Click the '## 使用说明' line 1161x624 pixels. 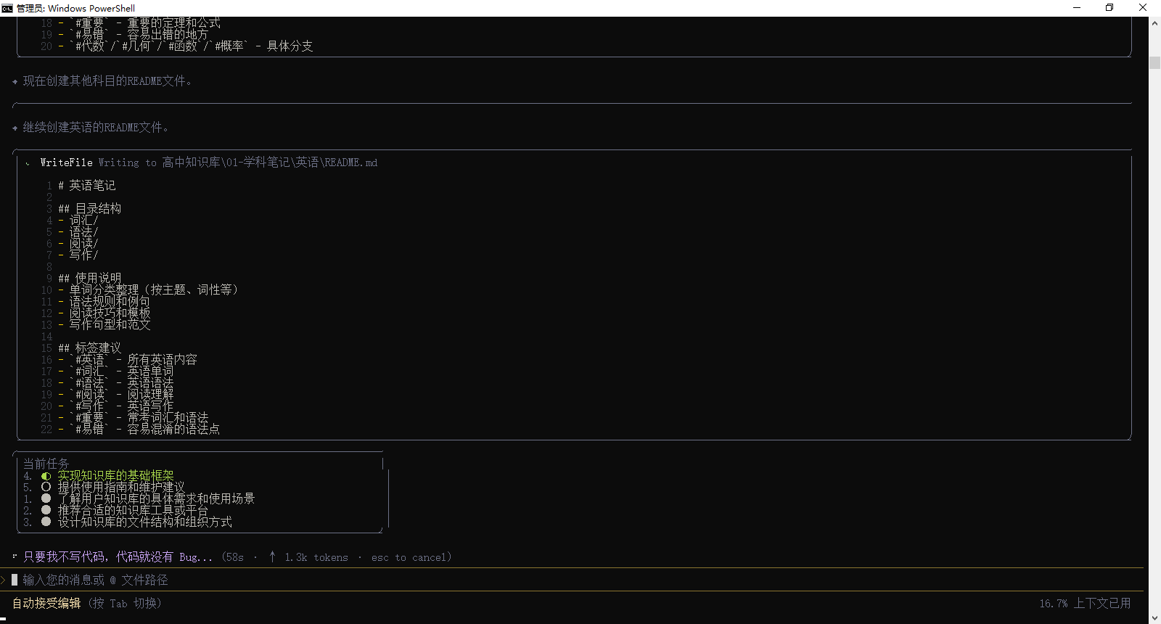pyautogui.click(x=90, y=279)
